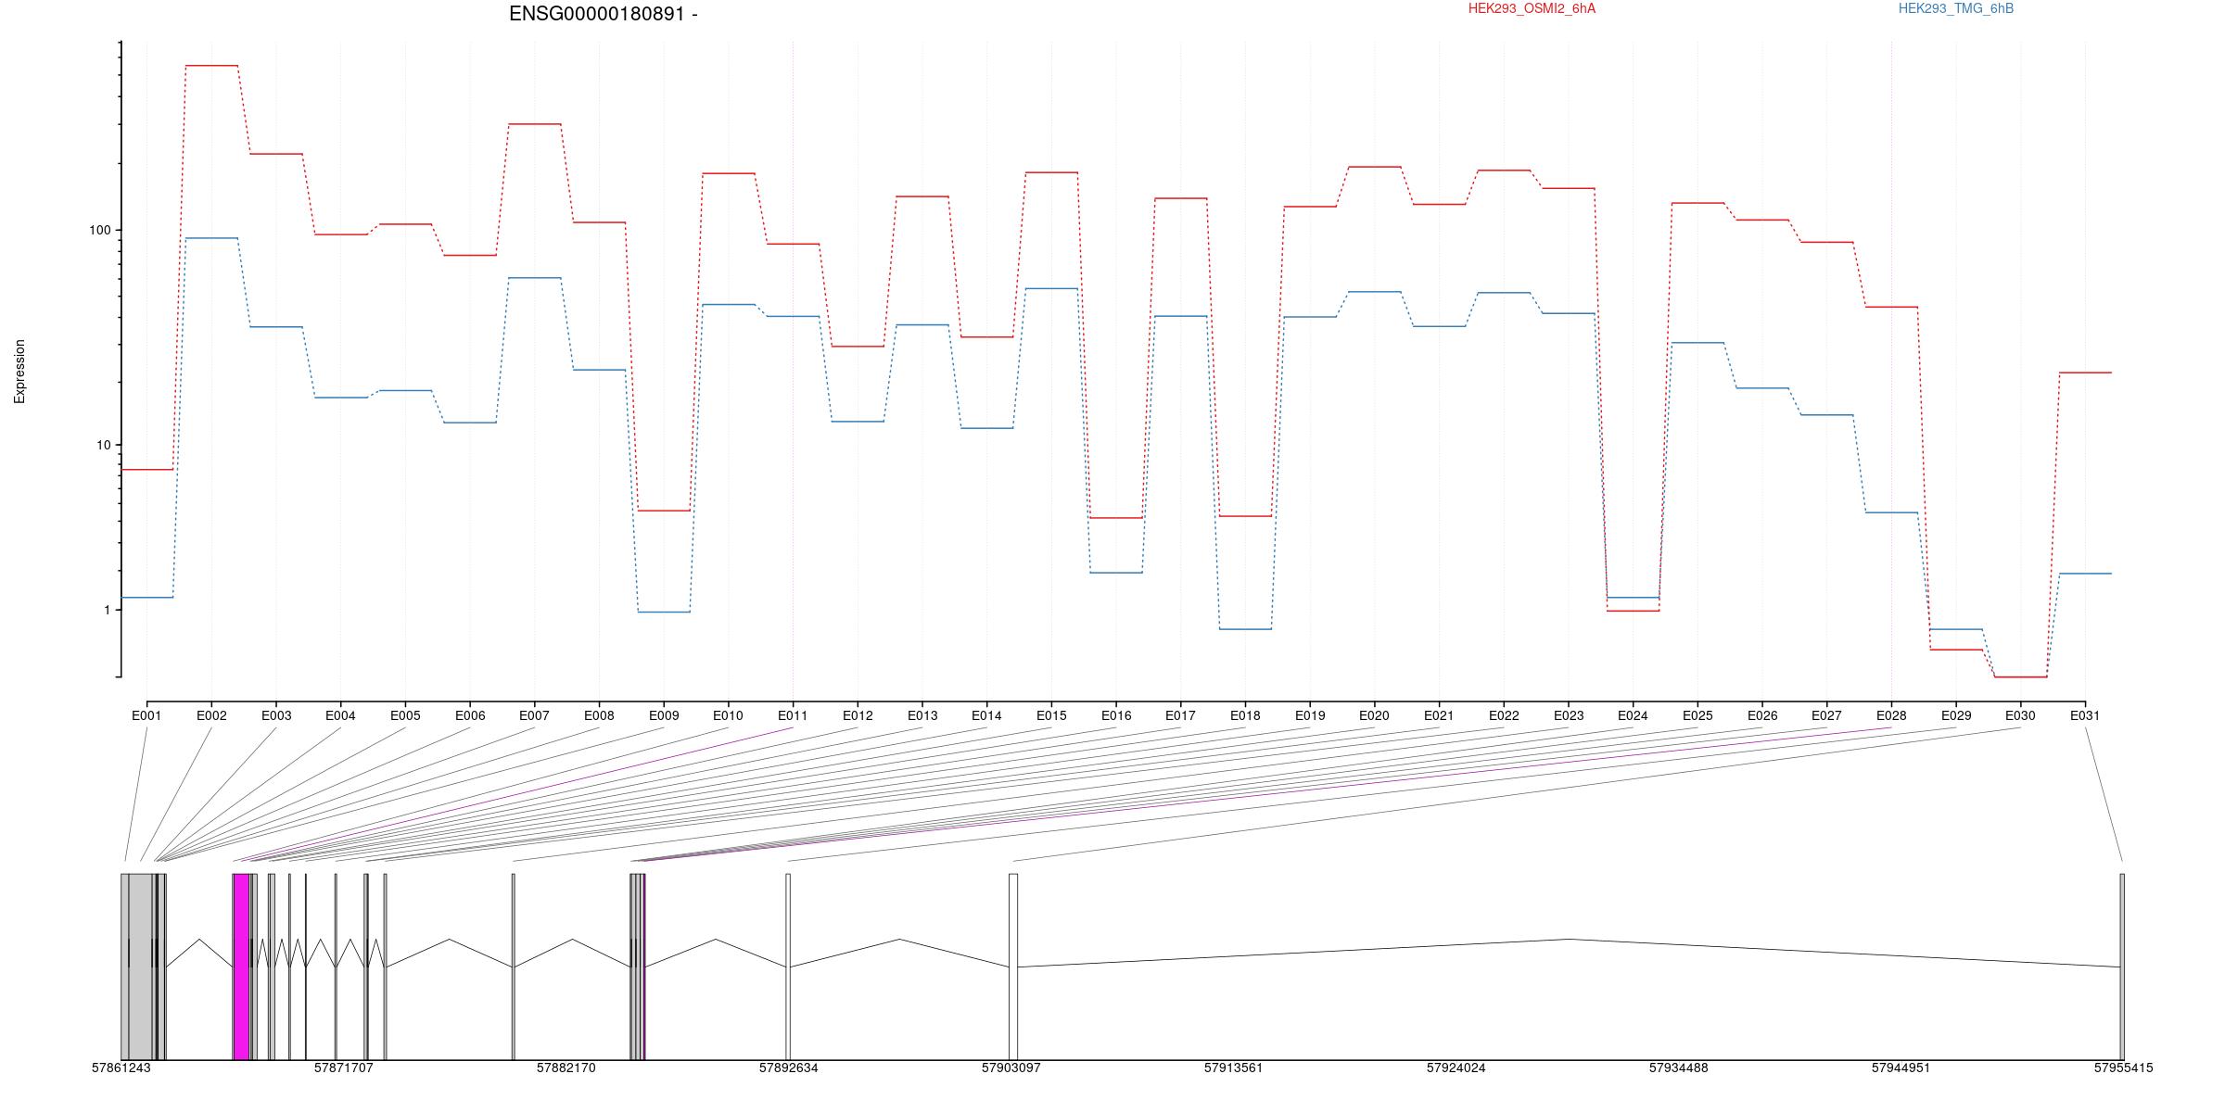Image resolution: width=2225 pixels, height=1112 pixels.
Task: Click genomic coordinate 57861243
Action: click(x=121, y=1068)
